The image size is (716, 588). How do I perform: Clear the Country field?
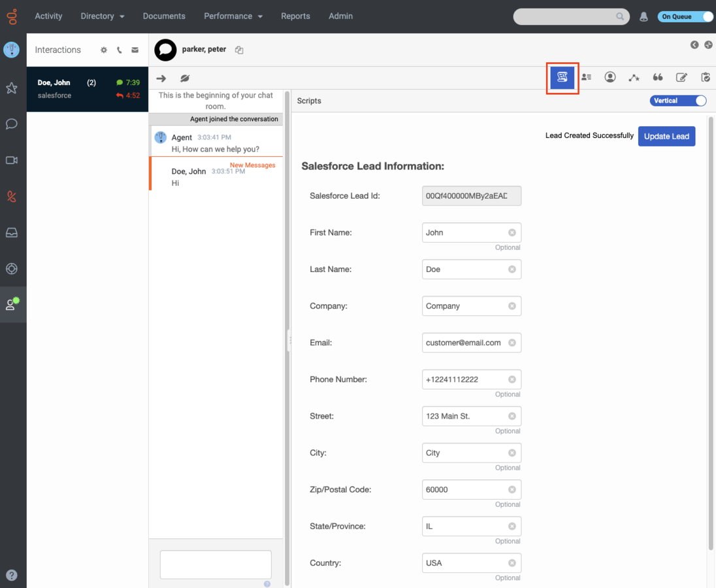512,563
